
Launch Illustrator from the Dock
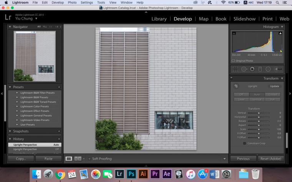pyautogui.click(x=143, y=174)
